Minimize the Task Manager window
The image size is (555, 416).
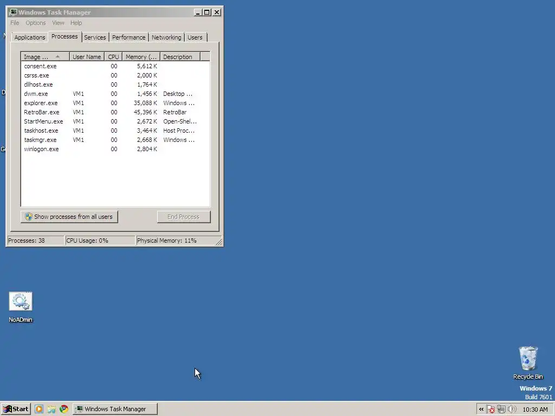point(198,12)
